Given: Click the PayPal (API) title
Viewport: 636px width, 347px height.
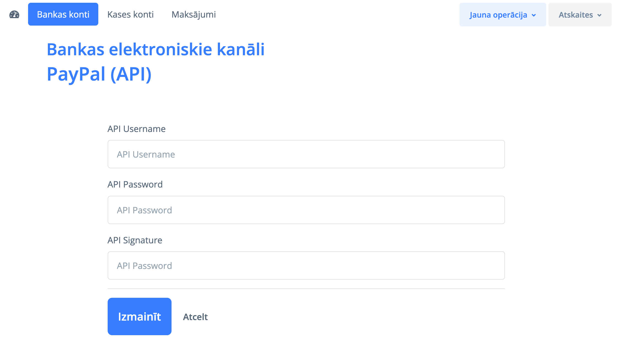Looking at the screenshot, I should (x=99, y=74).
